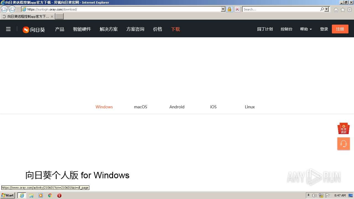Open the 园丁计划 link
Viewport: 354px width, 199px height.
coord(265,29)
